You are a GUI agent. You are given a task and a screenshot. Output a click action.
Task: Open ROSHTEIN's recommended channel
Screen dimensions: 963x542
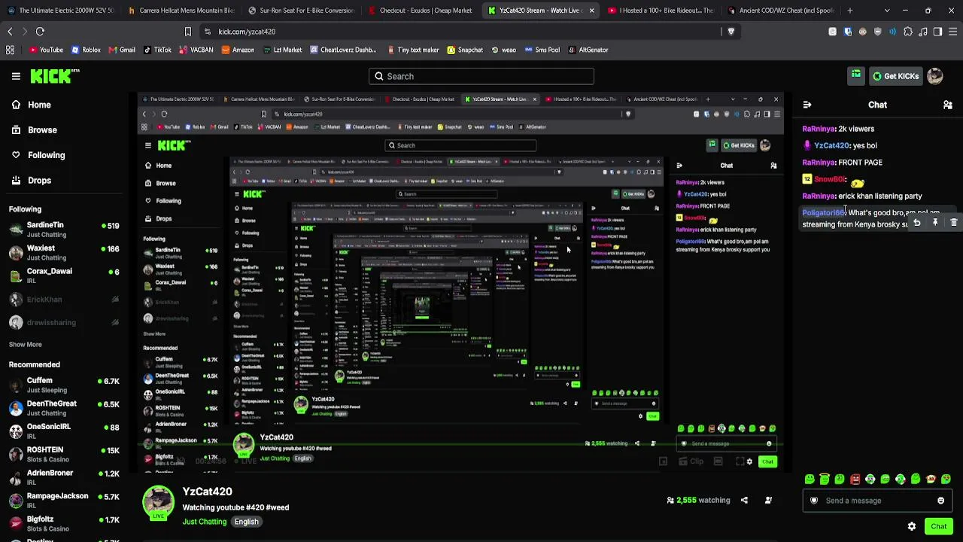pos(65,454)
